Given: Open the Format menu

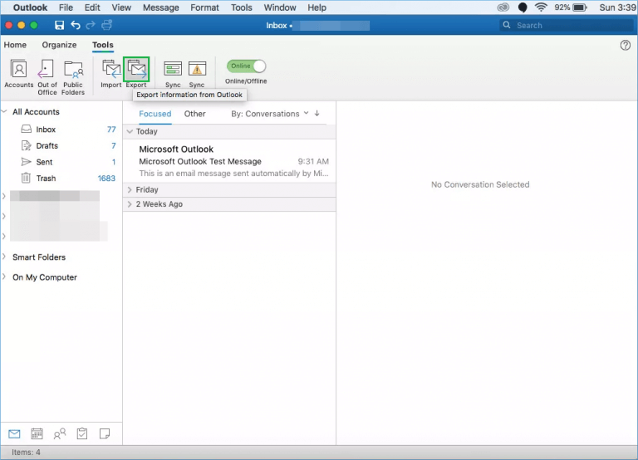Looking at the screenshot, I should (204, 7).
